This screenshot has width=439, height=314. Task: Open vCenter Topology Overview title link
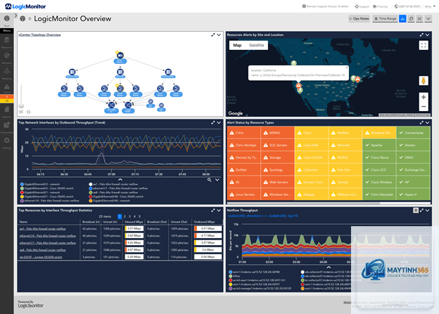pos(39,35)
